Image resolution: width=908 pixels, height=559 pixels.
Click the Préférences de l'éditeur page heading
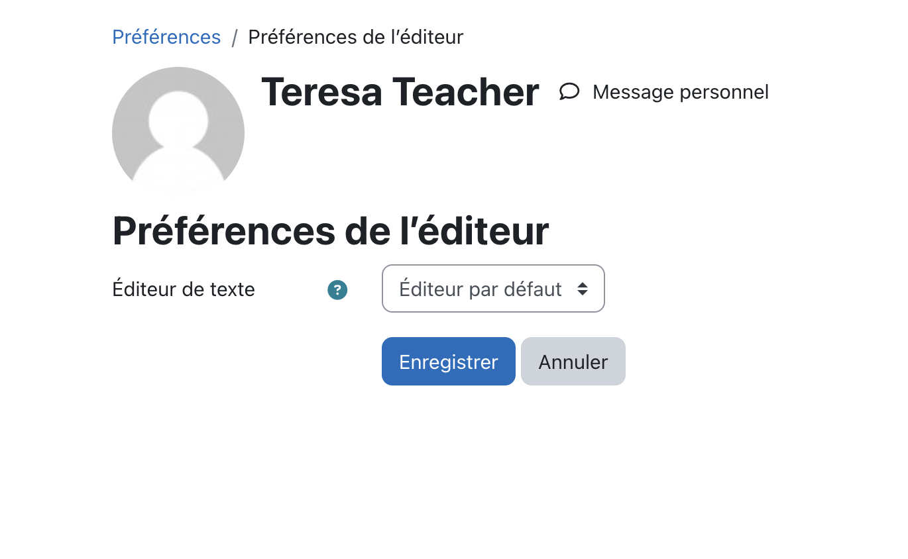331,230
